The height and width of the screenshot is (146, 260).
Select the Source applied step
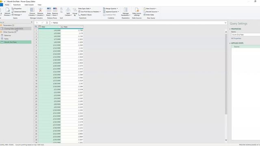245,47
